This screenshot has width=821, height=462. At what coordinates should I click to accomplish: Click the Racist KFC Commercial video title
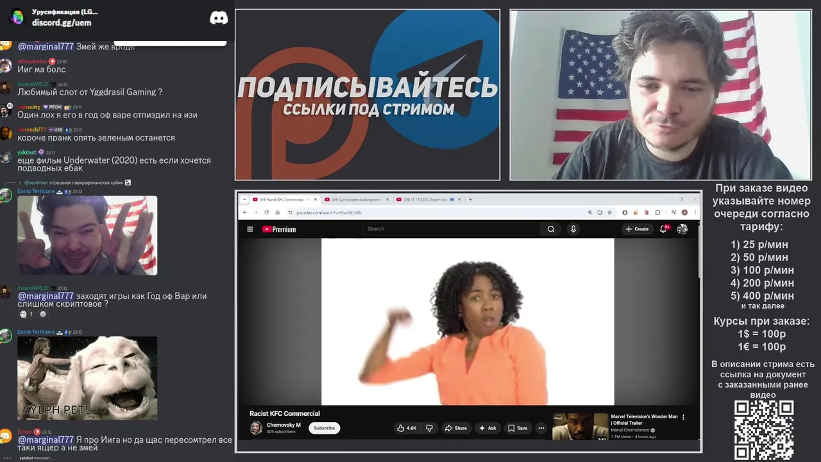coord(285,413)
